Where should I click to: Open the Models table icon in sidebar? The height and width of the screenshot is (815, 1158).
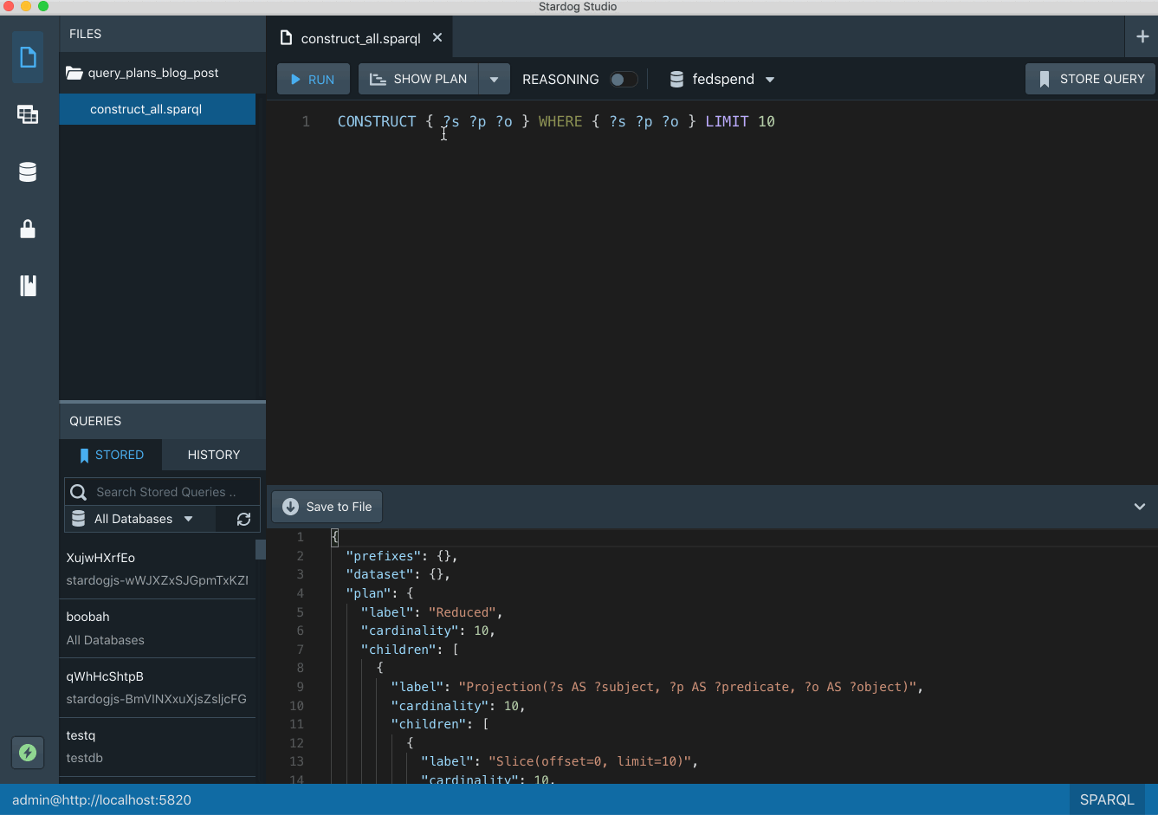[28, 114]
